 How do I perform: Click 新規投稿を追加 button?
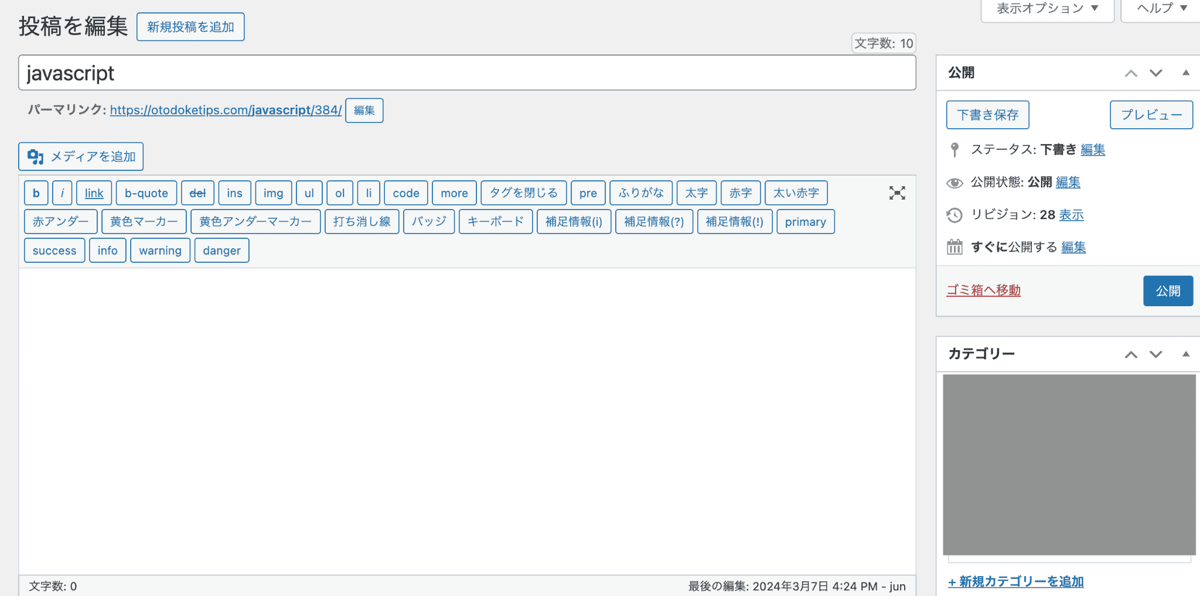pyautogui.click(x=190, y=27)
